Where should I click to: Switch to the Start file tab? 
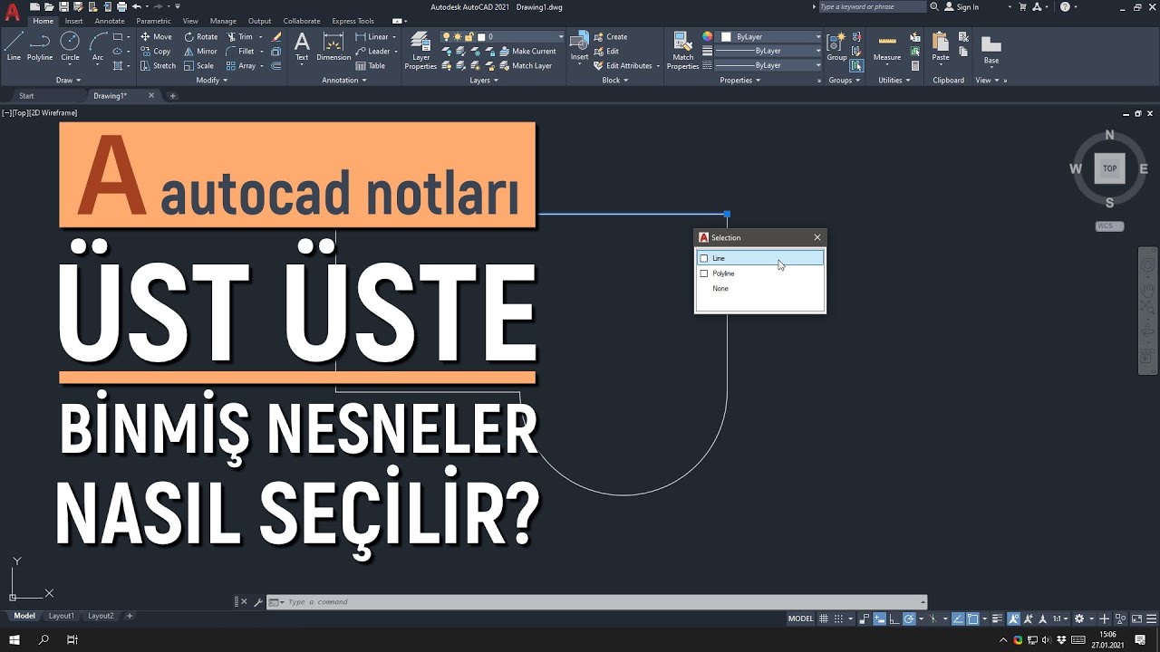[26, 95]
